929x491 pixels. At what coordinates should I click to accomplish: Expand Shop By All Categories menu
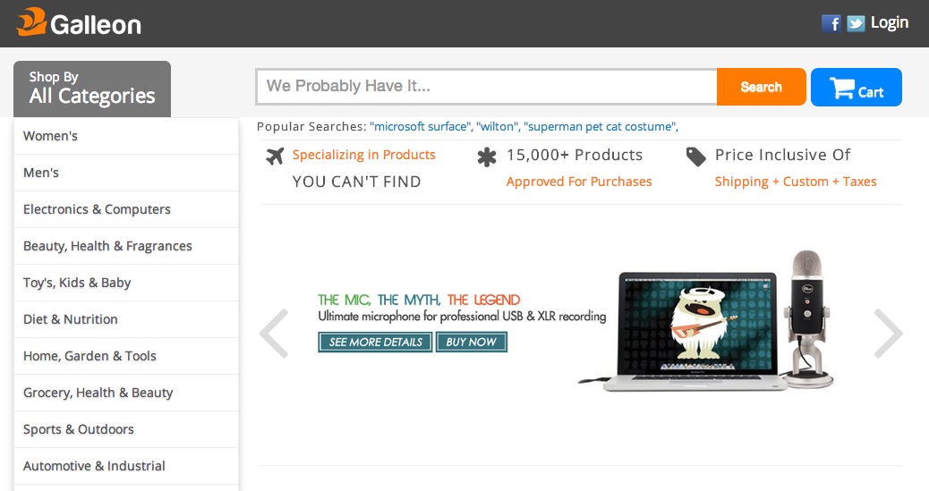tap(92, 89)
